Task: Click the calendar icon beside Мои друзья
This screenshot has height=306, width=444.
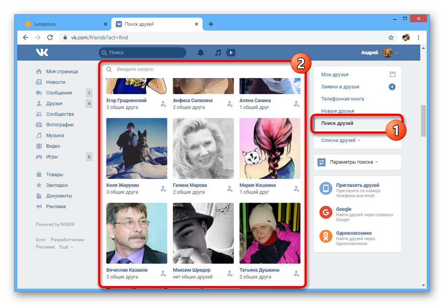Action: pyautogui.click(x=392, y=74)
